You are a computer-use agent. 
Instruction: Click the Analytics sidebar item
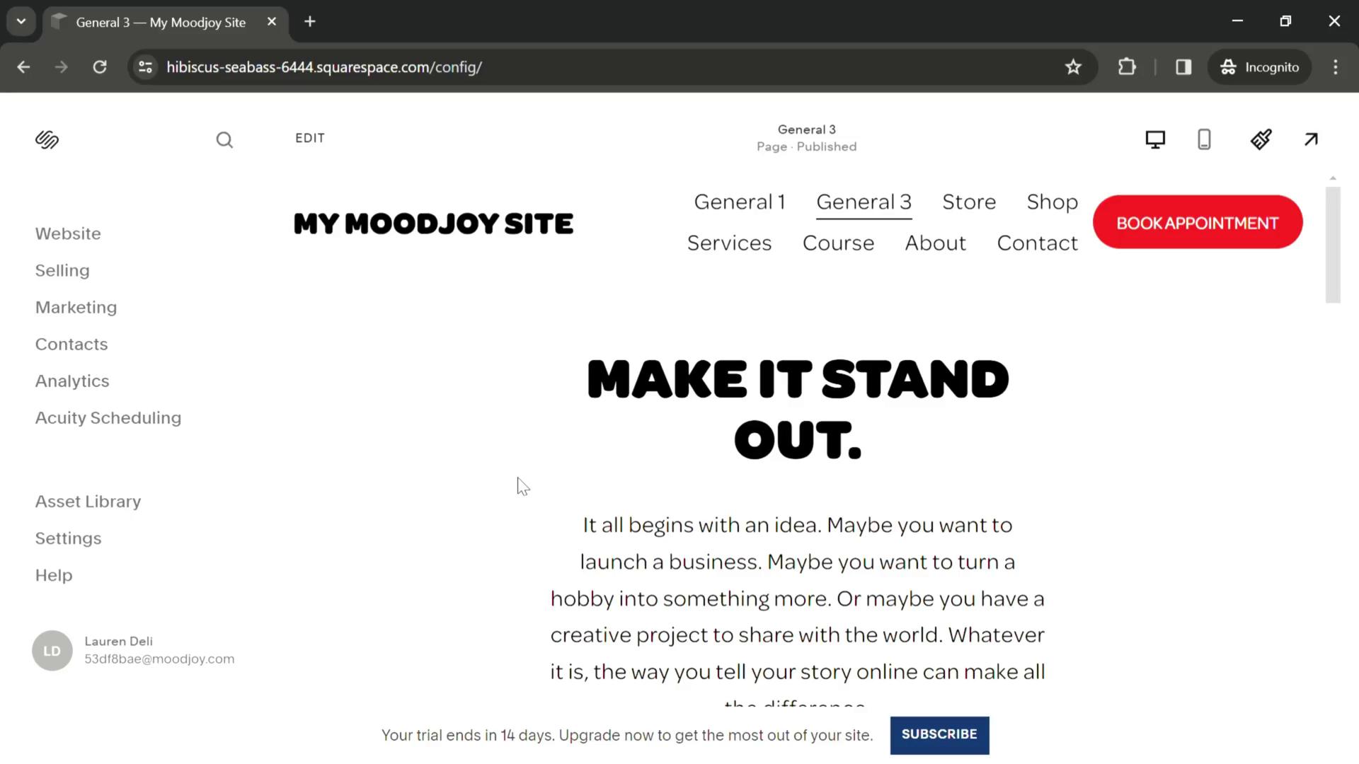pos(73,381)
